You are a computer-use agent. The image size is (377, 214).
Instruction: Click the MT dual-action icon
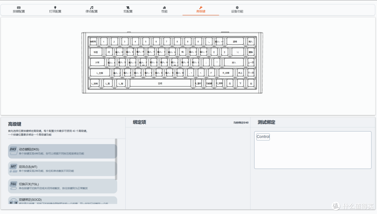[x=13, y=168]
